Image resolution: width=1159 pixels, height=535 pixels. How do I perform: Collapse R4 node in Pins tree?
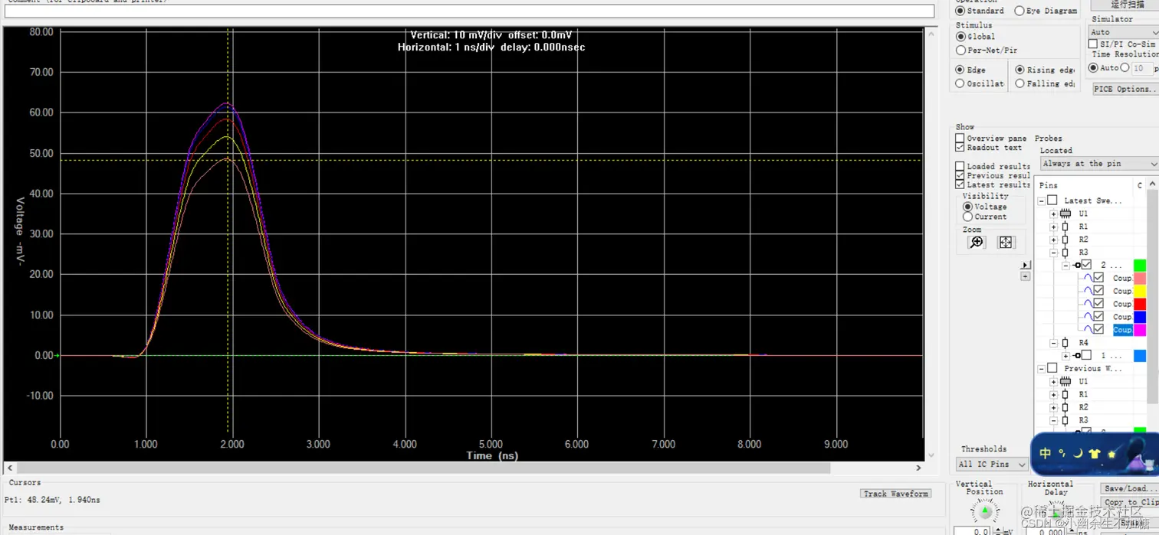[x=1053, y=343]
